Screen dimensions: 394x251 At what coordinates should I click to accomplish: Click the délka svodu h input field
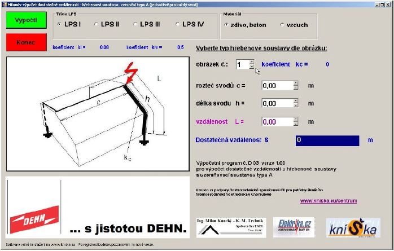pyautogui.click(x=277, y=103)
